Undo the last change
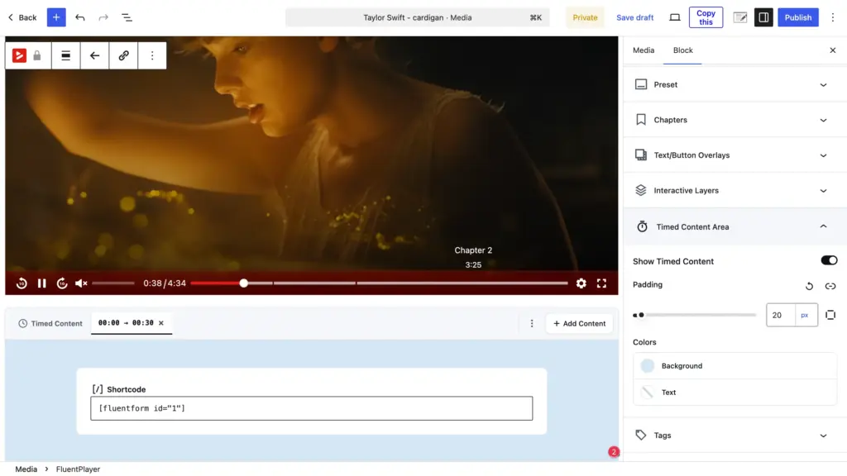Image resolution: width=847 pixels, height=476 pixels. pos(80,17)
